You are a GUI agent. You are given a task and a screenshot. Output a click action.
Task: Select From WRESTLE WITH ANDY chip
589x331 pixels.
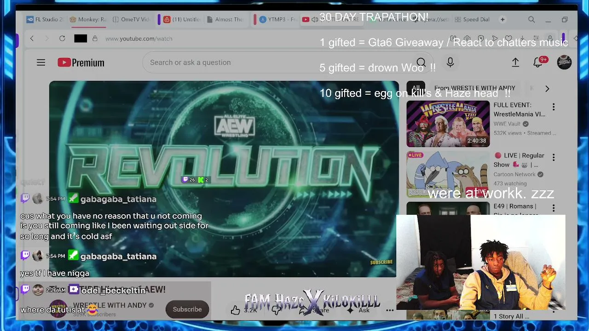point(474,88)
